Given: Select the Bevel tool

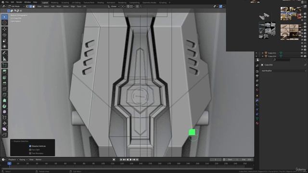Looking at the screenshot, I should point(4,83).
